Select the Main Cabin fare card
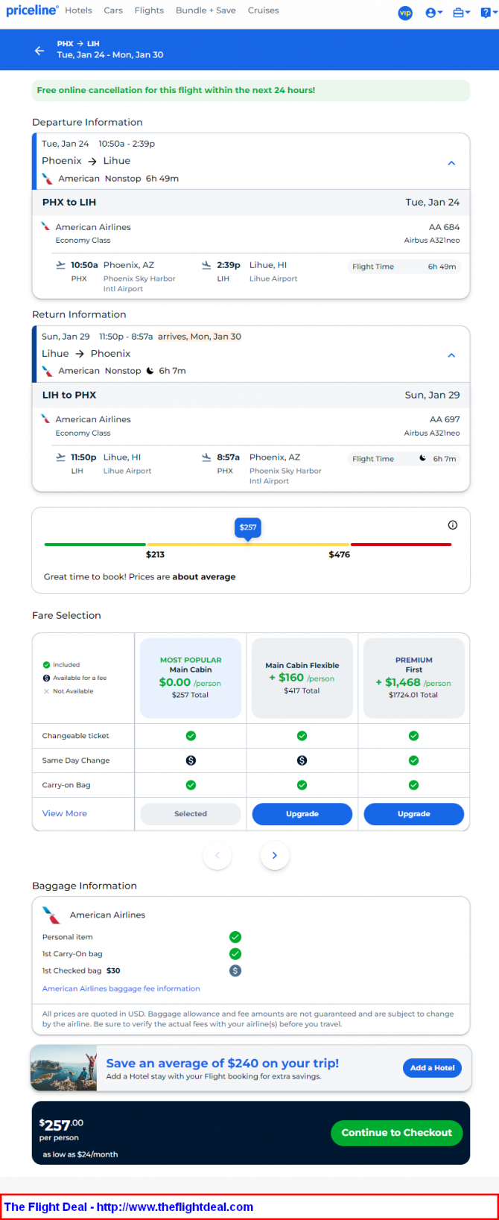The height and width of the screenshot is (1220, 499). pos(191,678)
